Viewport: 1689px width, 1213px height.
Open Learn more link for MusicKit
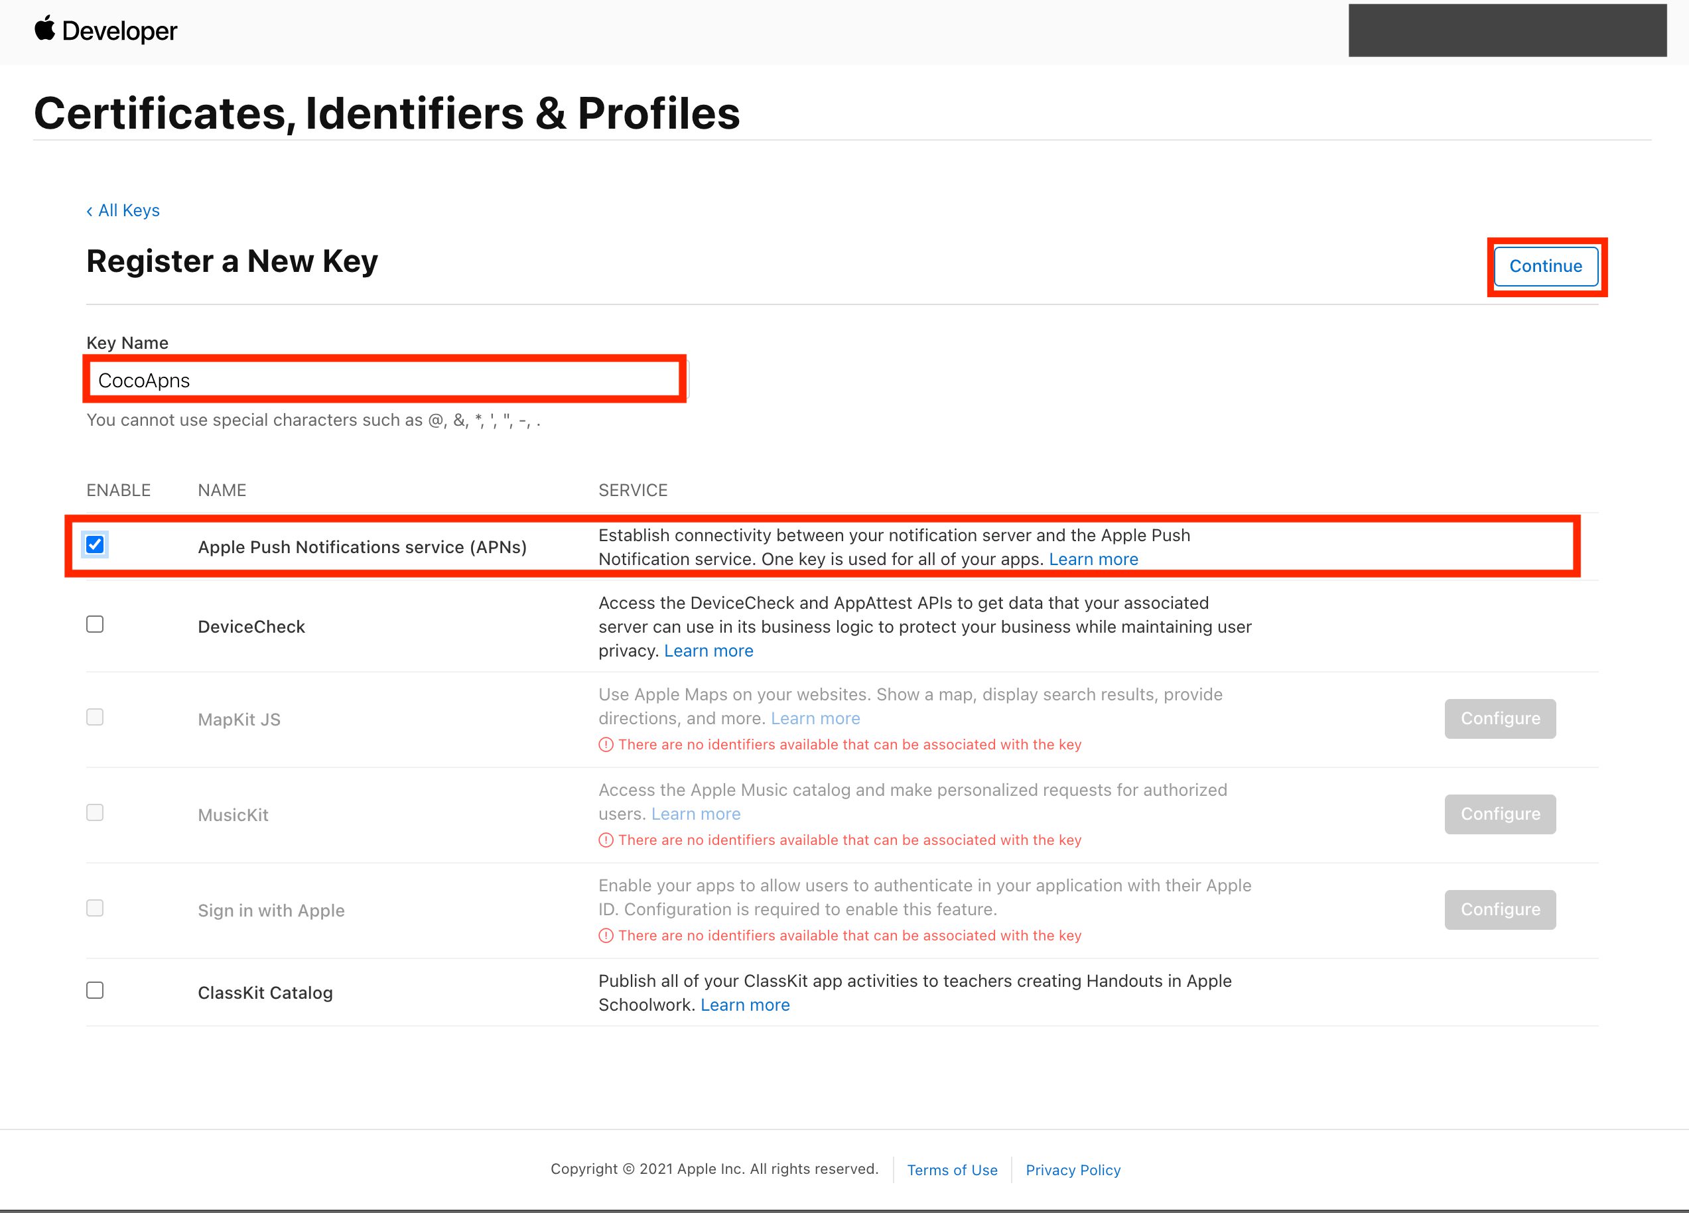tap(695, 814)
